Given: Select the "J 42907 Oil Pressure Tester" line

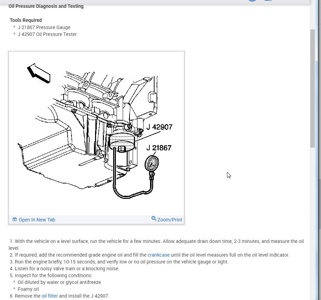Looking at the screenshot, I should (47, 34).
